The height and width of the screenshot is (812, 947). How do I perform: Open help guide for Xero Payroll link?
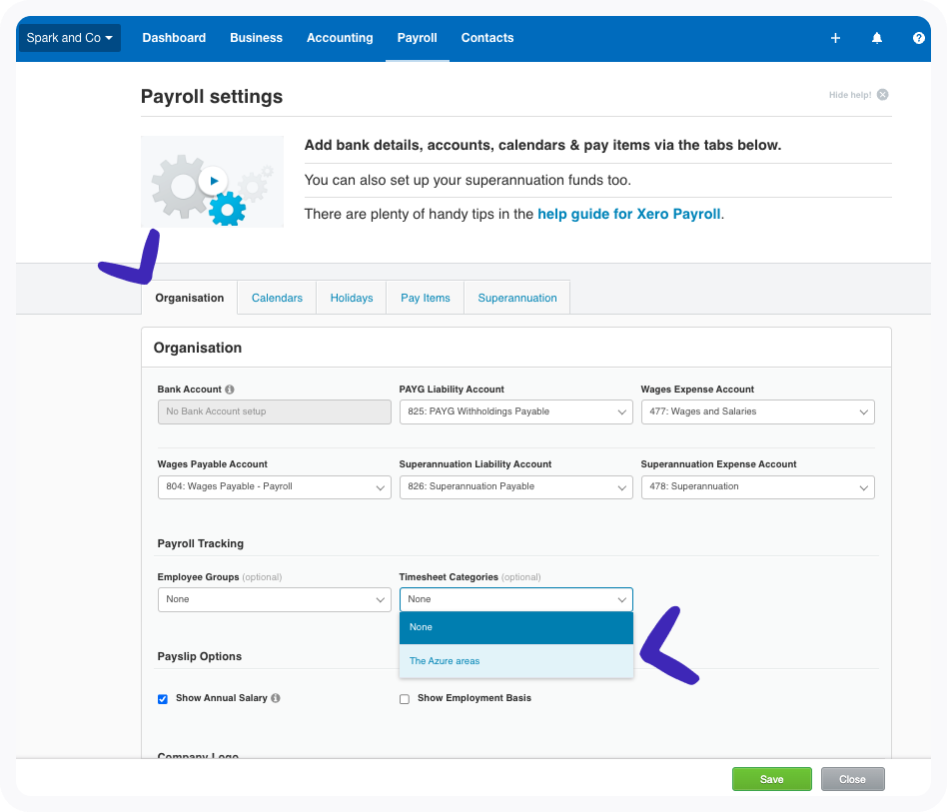click(628, 214)
